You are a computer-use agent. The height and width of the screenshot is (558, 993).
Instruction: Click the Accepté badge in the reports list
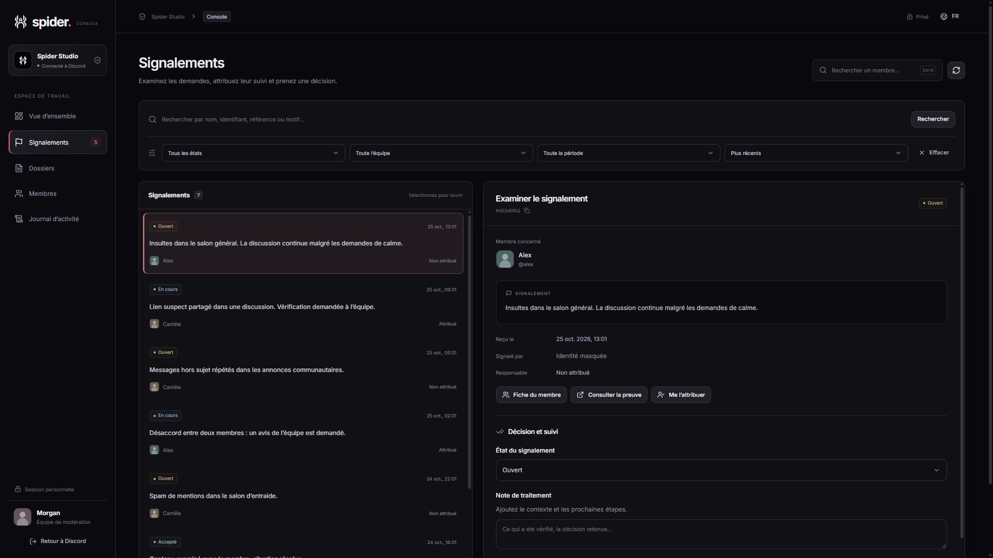click(165, 542)
